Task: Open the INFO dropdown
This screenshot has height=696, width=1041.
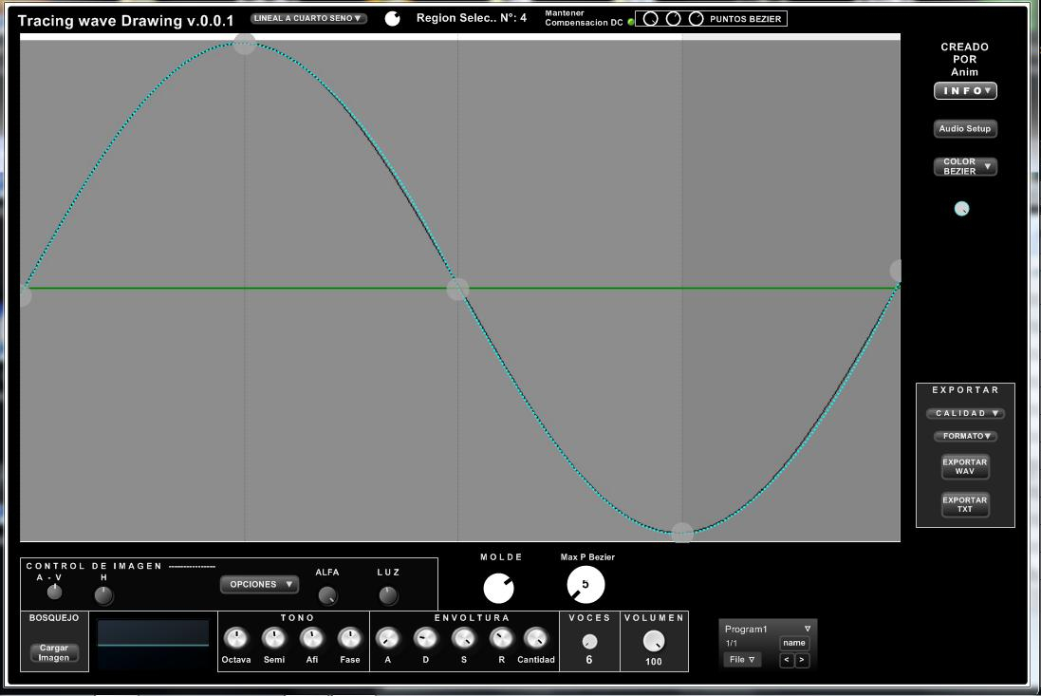Action: point(965,91)
